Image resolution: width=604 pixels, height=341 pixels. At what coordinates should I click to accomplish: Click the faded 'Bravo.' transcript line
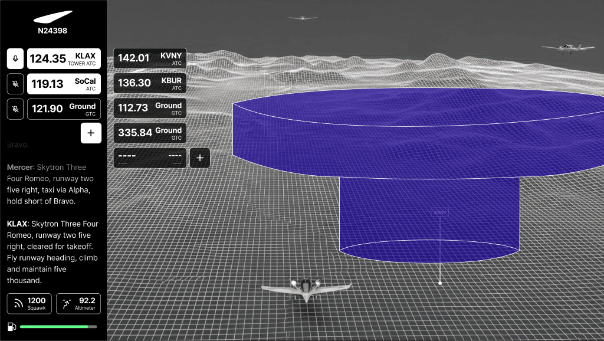[18, 145]
